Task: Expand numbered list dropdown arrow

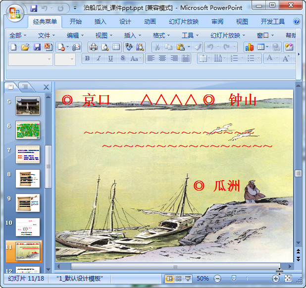Action: point(242,58)
